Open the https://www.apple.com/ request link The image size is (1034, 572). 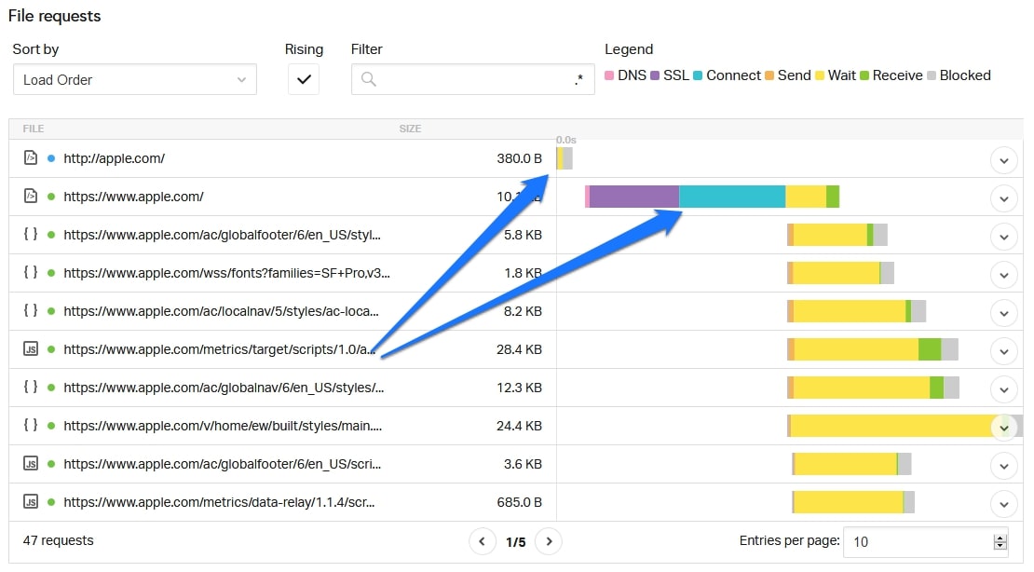133,197
